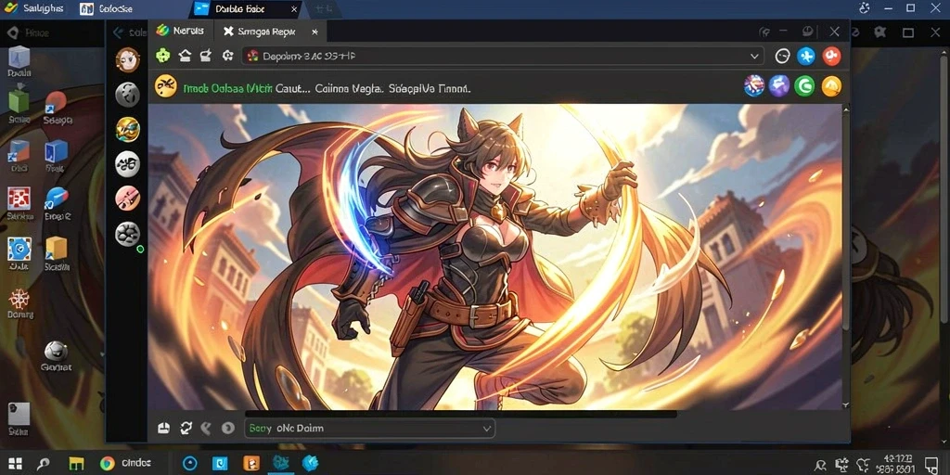Open the orange taskbar app icon
Image resolution: width=950 pixels, height=475 pixels.
click(251, 464)
